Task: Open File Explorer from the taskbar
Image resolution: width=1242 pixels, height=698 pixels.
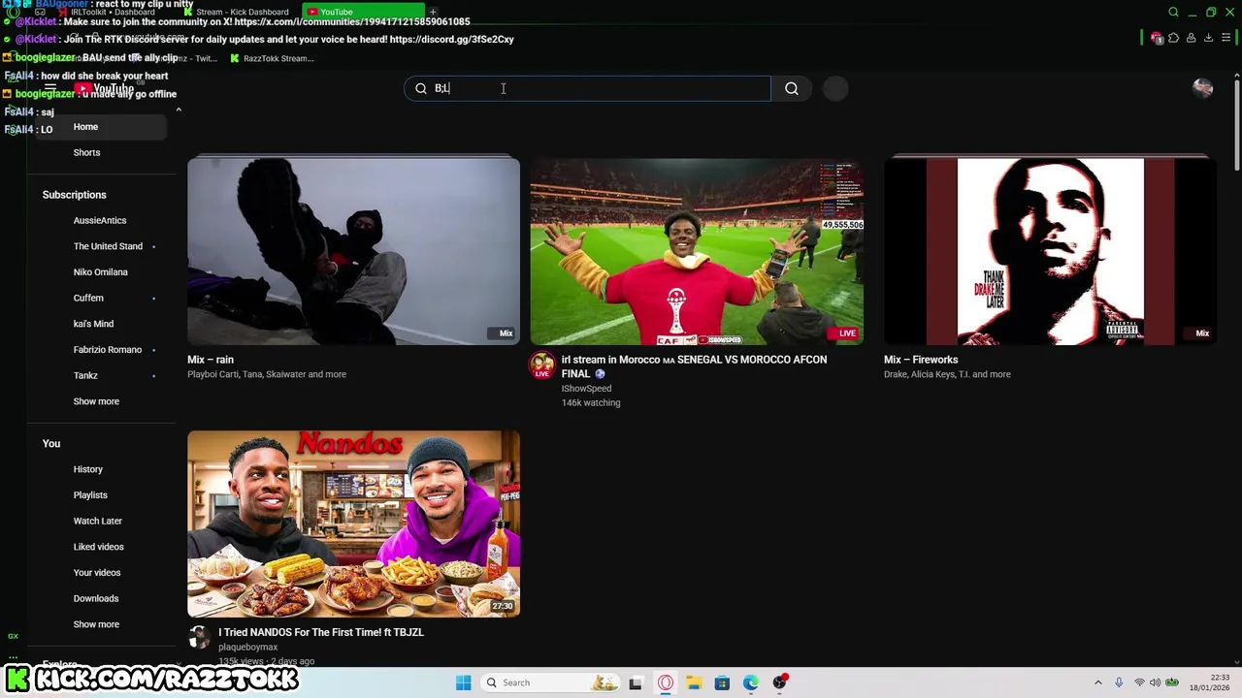Action: pyautogui.click(x=694, y=682)
